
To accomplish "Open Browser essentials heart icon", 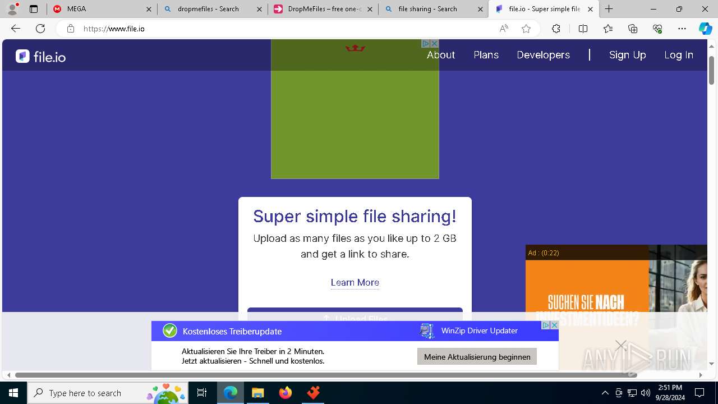I will [x=657, y=29].
